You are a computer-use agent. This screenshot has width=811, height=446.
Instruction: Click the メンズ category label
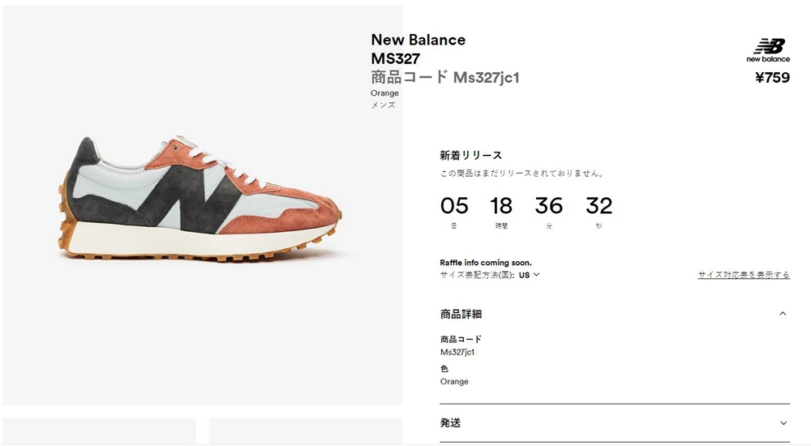click(x=384, y=105)
